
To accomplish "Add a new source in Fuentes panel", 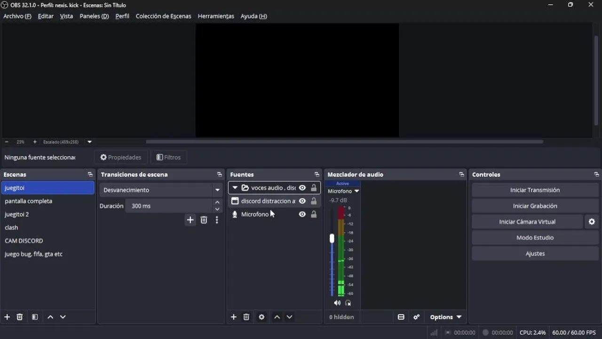I will click(x=234, y=317).
